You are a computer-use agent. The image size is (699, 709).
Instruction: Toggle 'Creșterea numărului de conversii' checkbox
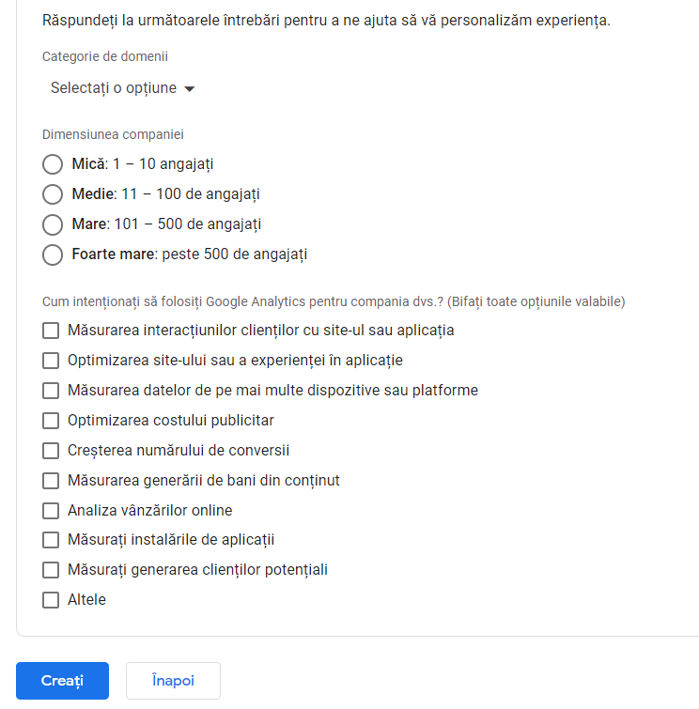point(51,451)
